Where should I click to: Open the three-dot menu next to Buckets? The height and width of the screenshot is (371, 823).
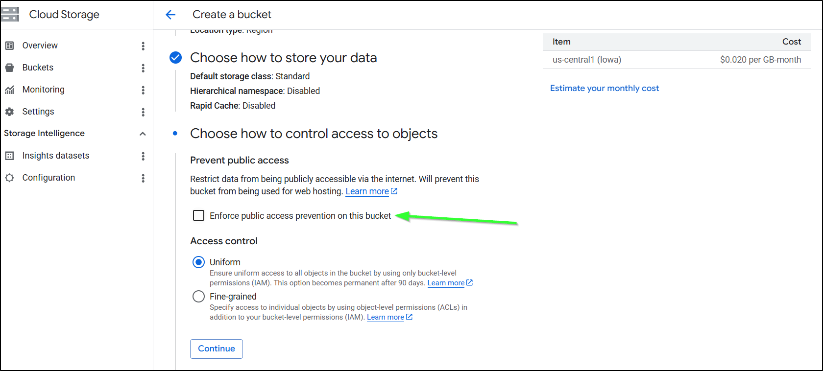click(x=143, y=68)
